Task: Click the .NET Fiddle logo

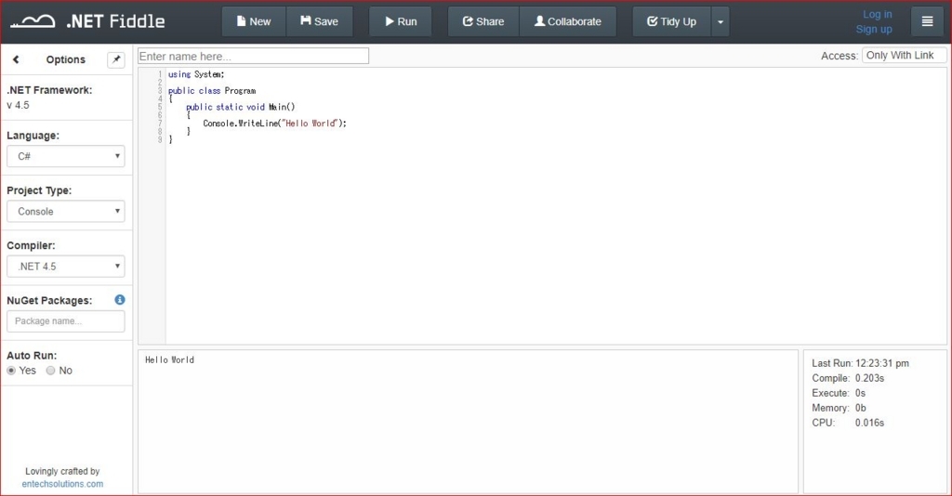Action: [x=88, y=21]
